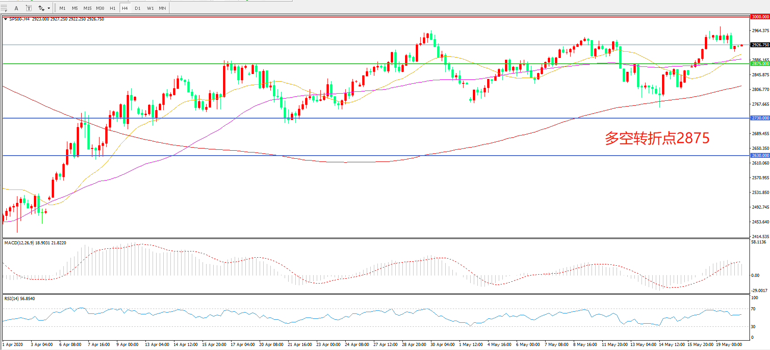Select the Text Label tool
The image size is (770, 350).
(x=29, y=8)
